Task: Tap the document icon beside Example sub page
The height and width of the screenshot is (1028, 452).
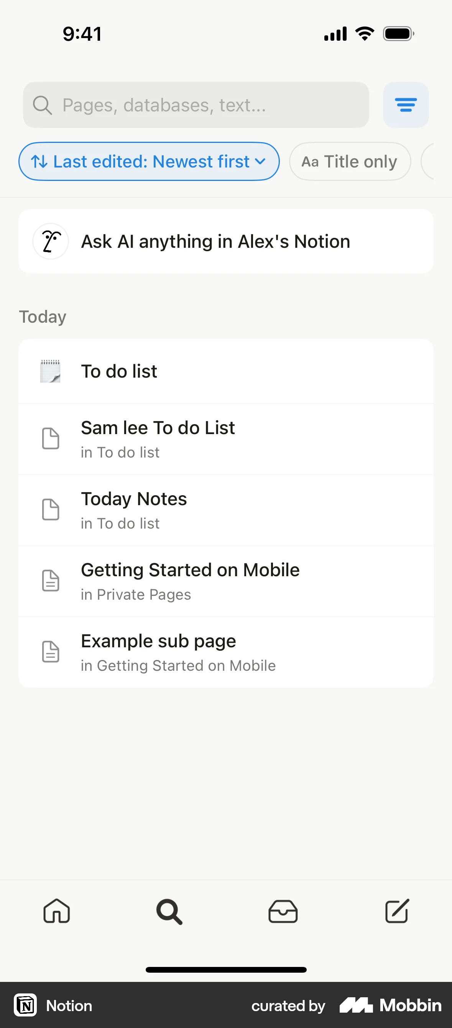Action: [51, 652]
